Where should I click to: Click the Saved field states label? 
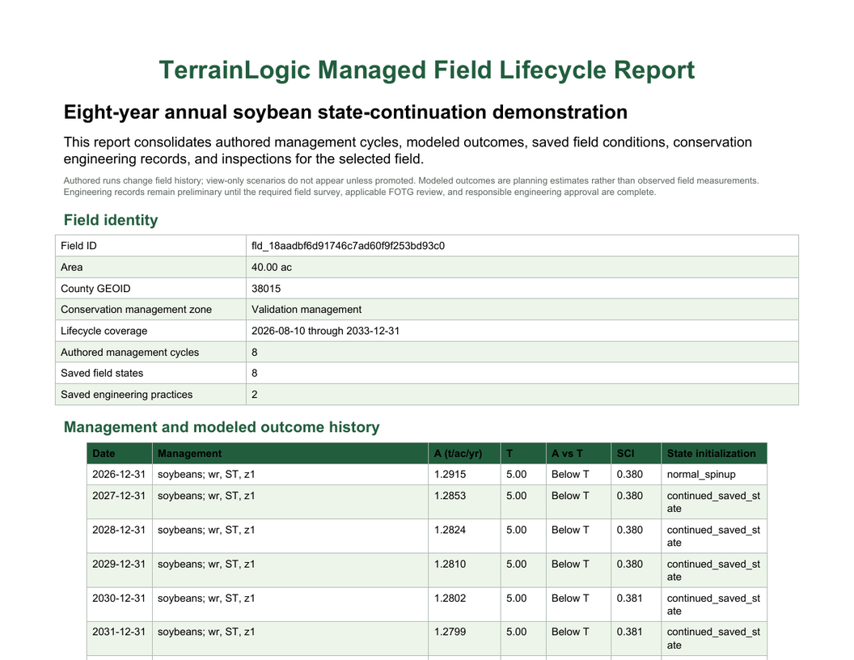[102, 373]
